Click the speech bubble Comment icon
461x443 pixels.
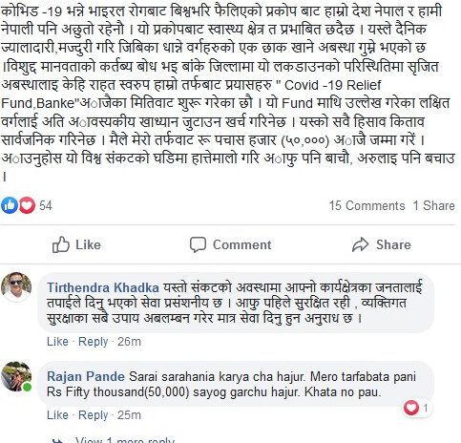[x=198, y=245]
